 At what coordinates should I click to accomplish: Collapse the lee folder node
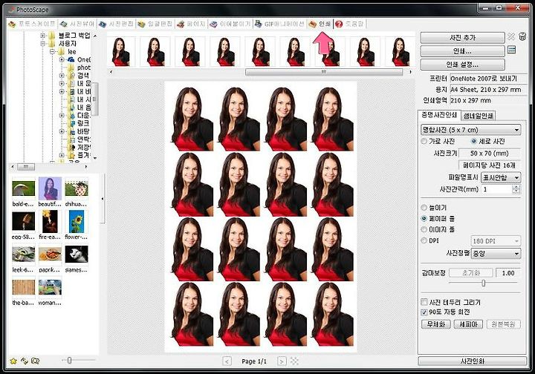(x=52, y=51)
